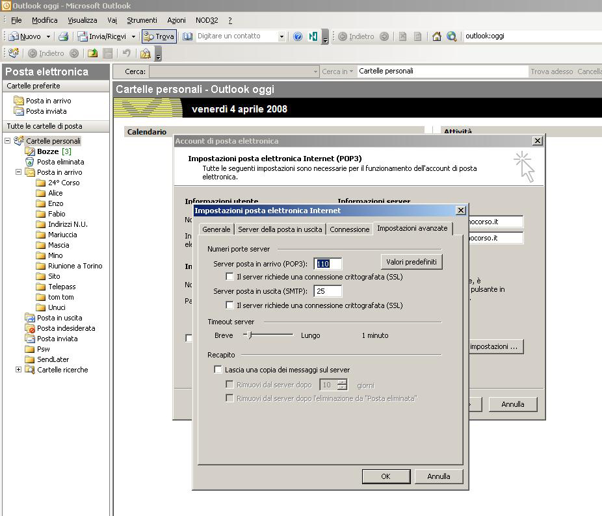Check Rimuovi dal server dopo giorni option
This screenshot has height=516, width=602.
pos(229,384)
